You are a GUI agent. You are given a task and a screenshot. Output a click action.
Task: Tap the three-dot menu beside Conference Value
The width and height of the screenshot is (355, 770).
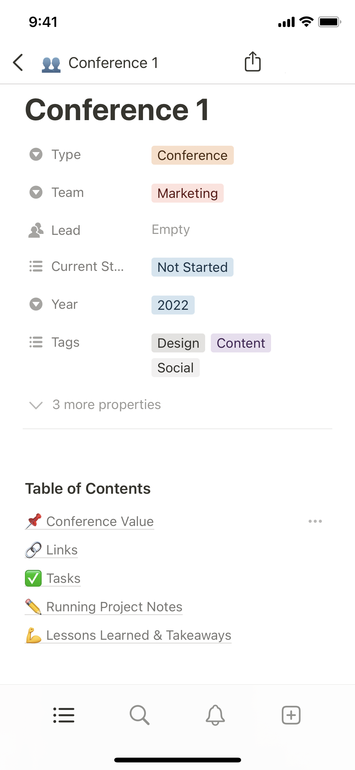point(315,521)
